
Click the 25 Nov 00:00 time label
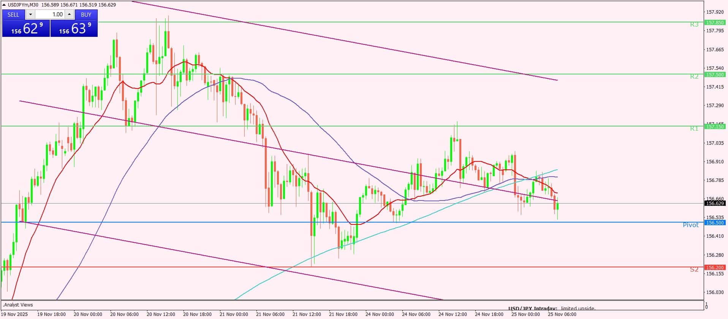point(525,314)
